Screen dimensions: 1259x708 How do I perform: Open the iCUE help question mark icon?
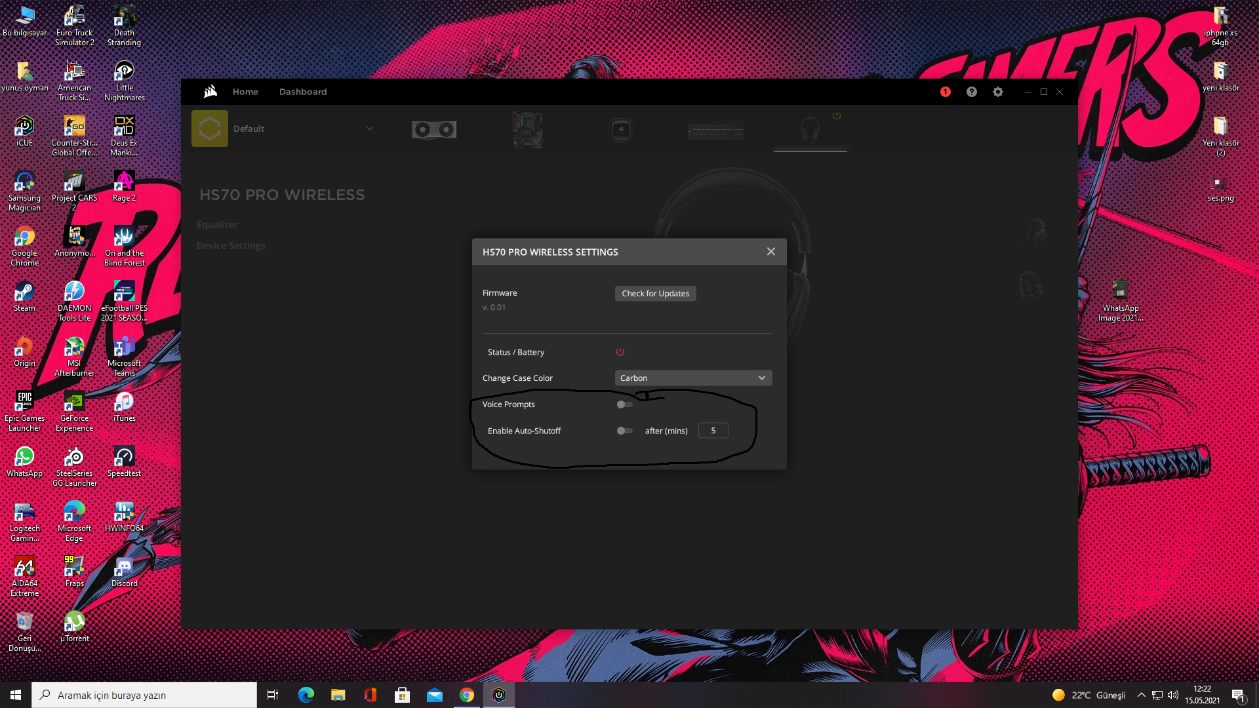[971, 92]
